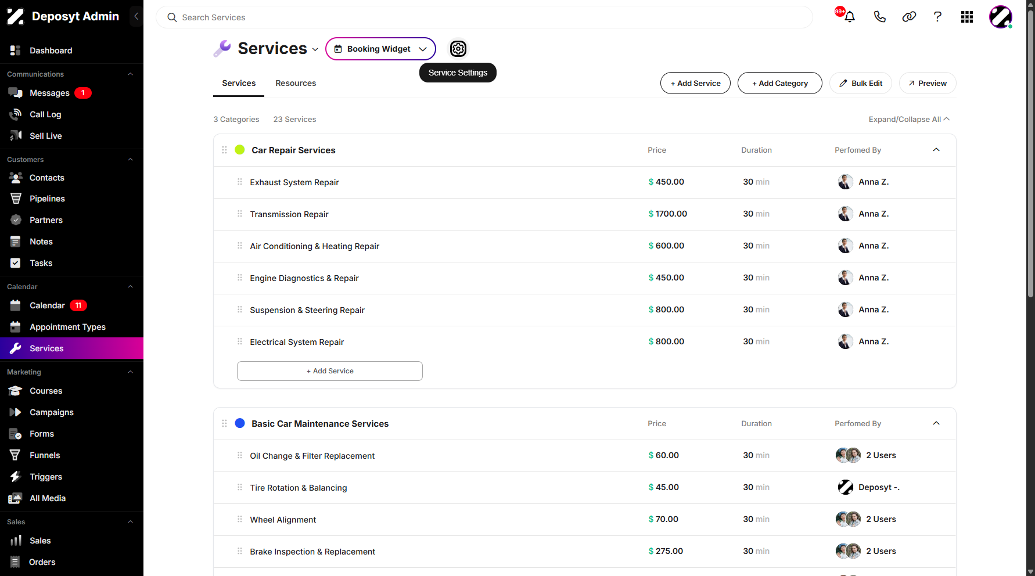Open the user profile avatar
This screenshot has height=576, width=1035.
pyautogui.click(x=1001, y=17)
